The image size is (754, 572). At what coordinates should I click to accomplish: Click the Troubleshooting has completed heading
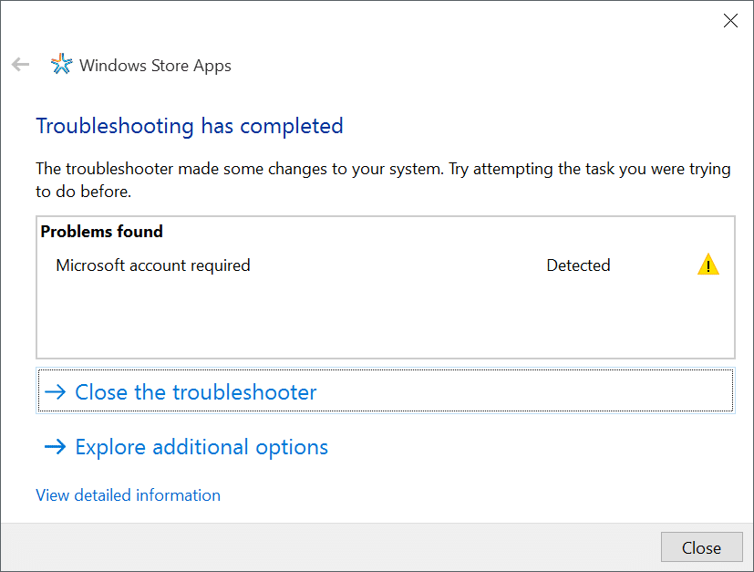[190, 127]
